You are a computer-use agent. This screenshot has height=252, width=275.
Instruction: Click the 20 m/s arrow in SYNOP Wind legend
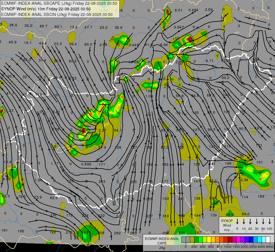pyautogui.click(x=250, y=221)
